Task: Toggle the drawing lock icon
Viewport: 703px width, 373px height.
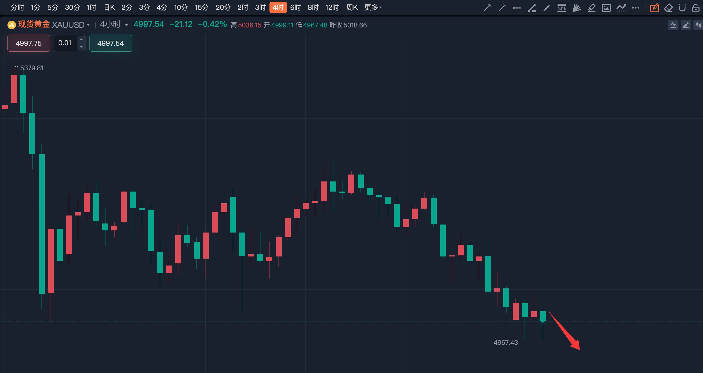Action: [x=696, y=8]
